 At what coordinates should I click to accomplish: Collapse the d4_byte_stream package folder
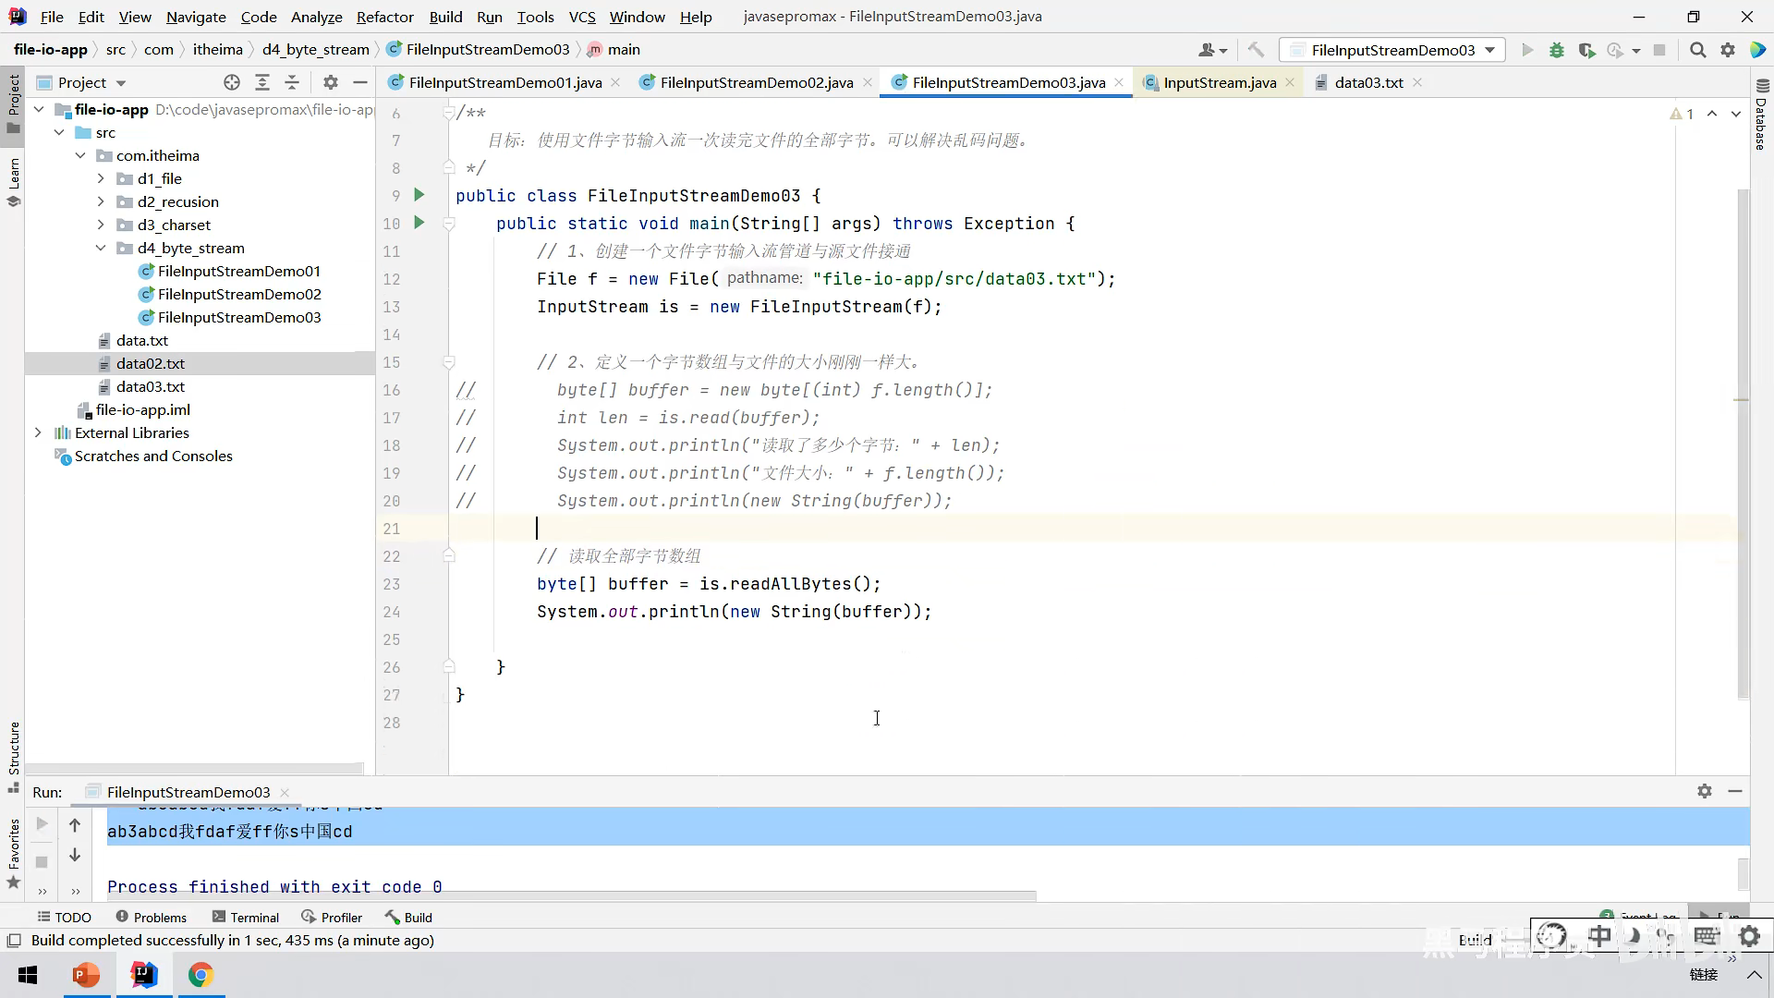point(101,248)
